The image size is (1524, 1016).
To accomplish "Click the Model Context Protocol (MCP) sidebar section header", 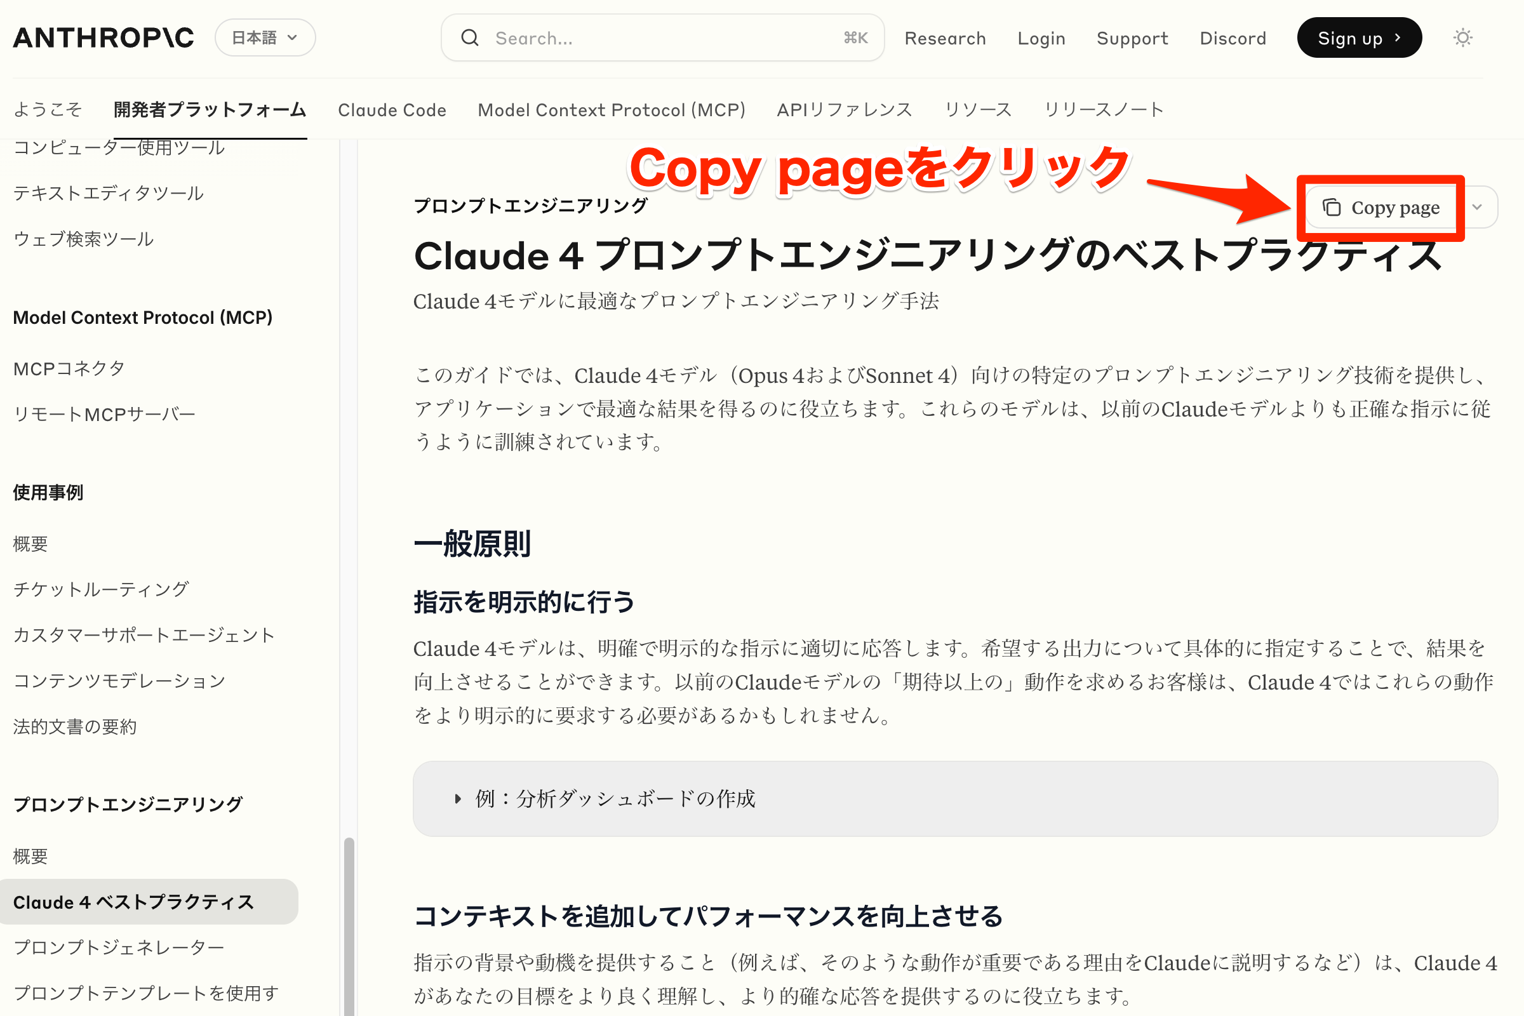I will (142, 317).
